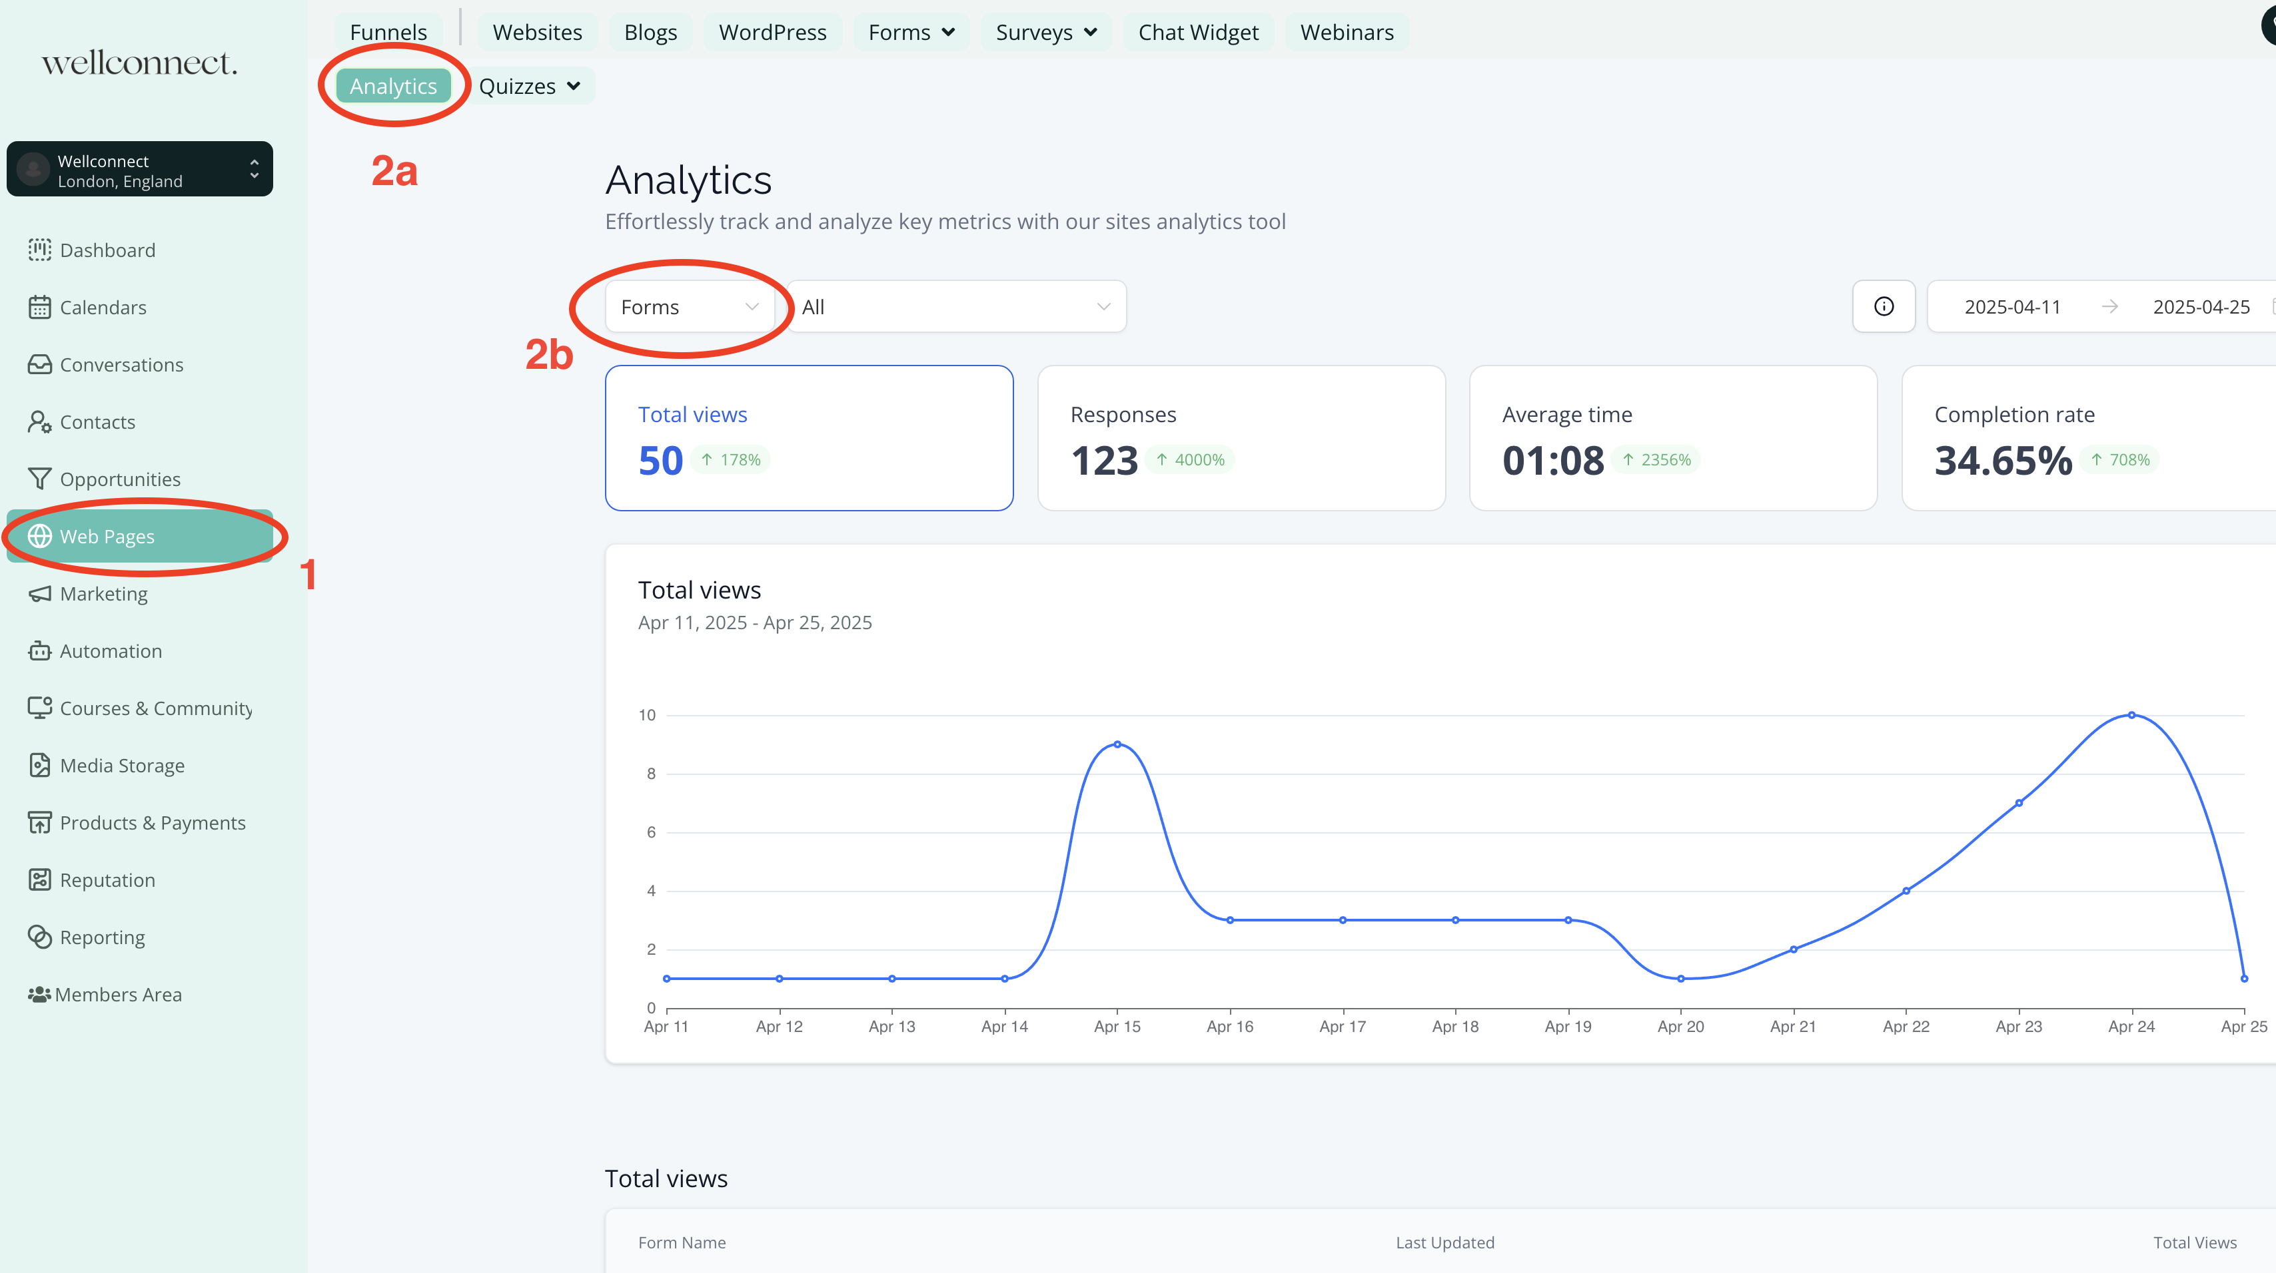Open the Media Storage icon
Image resolution: width=2276 pixels, height=1273 pixels.
pyautogui.click(x=39, y=766)
